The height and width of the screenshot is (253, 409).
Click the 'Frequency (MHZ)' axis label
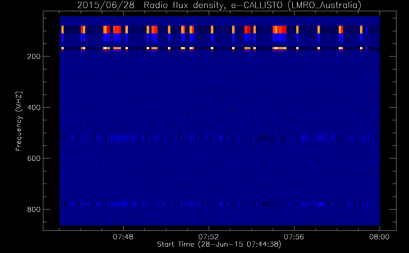[19, 121]
